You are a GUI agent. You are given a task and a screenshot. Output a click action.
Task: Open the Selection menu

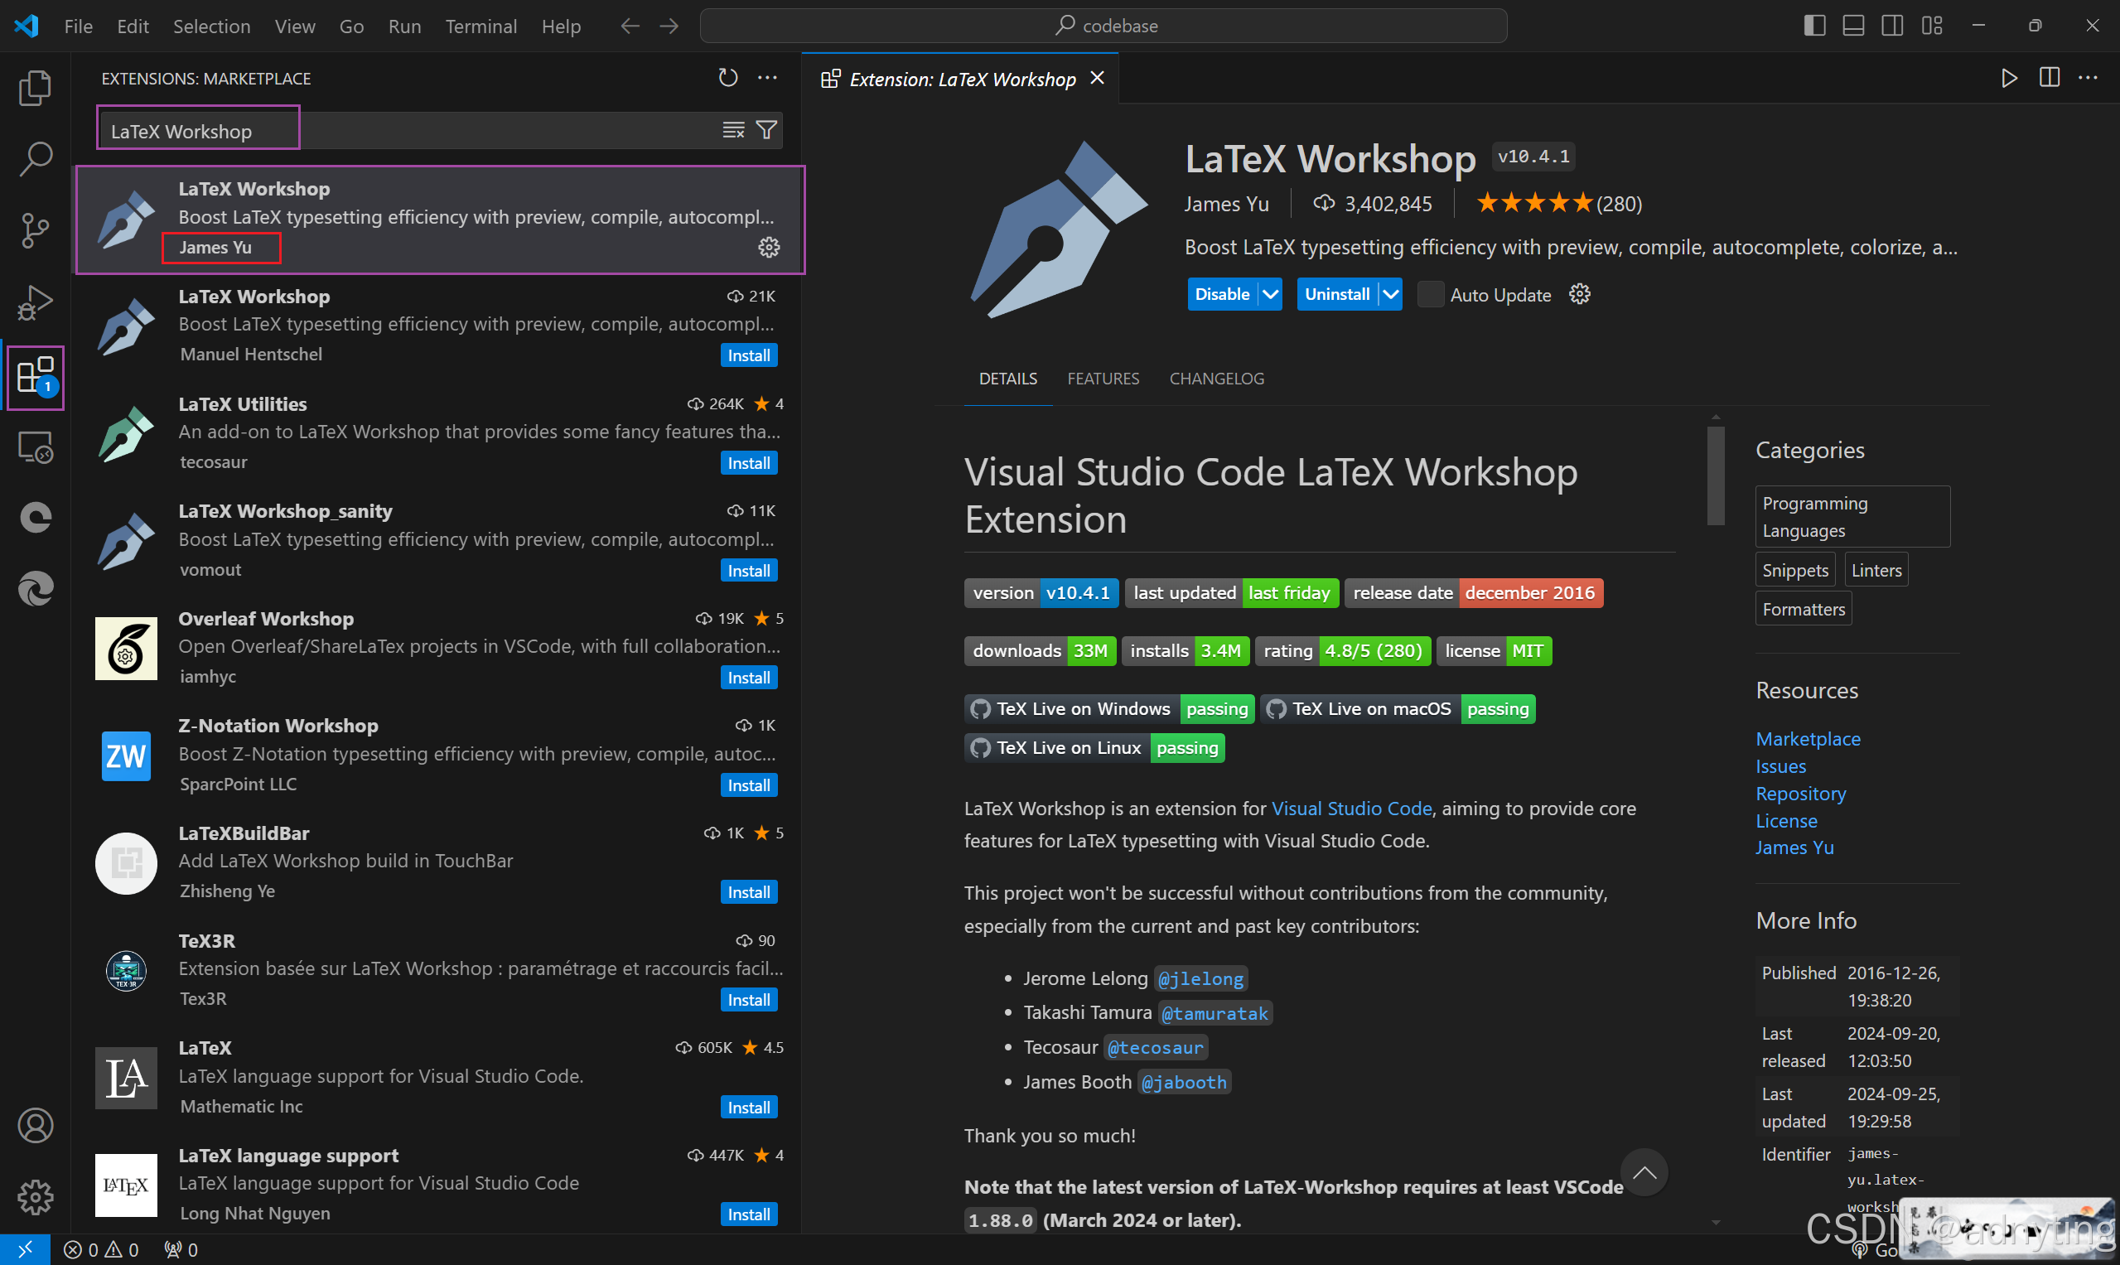coord(211,26)
